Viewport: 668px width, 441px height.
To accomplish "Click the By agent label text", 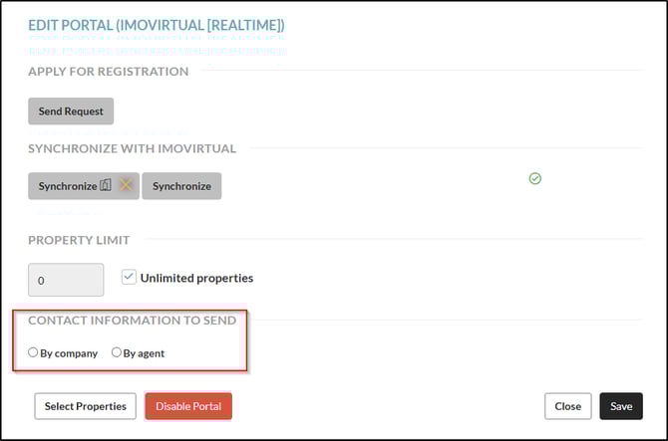I will pos(145,353).
